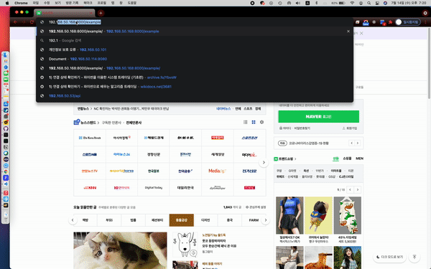
Task: Open the kitten article image
Action: point(120,250)
